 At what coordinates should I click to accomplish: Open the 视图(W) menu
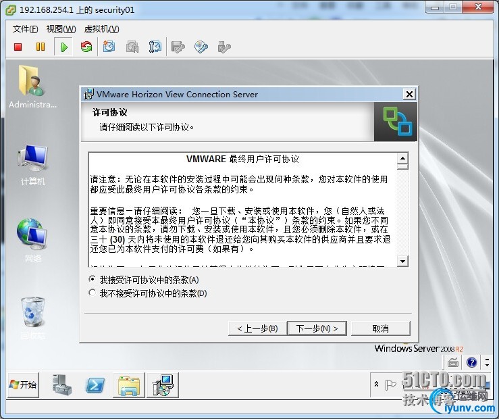coord(61,29)
